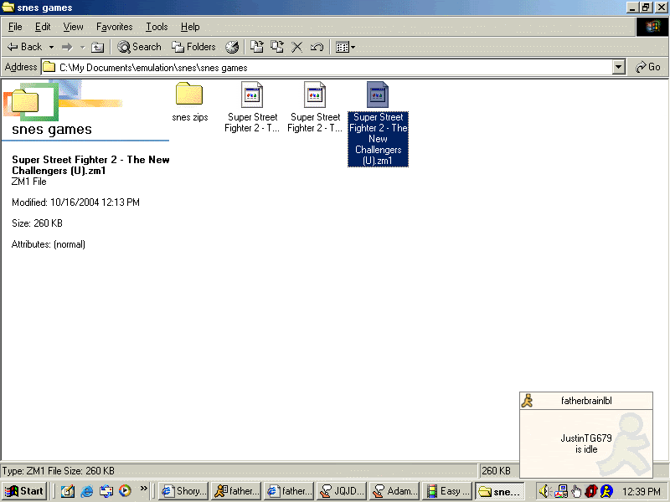This screenshot has width=670, height=502.
Task: Switch to the AIM father... taskbar button
Action: (x=236, y=491)
